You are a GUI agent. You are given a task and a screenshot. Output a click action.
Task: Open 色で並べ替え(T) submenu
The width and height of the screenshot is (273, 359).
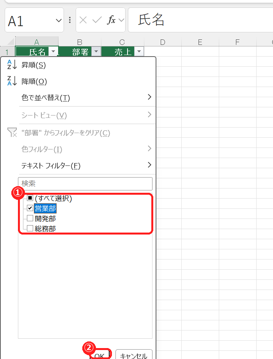78,98
